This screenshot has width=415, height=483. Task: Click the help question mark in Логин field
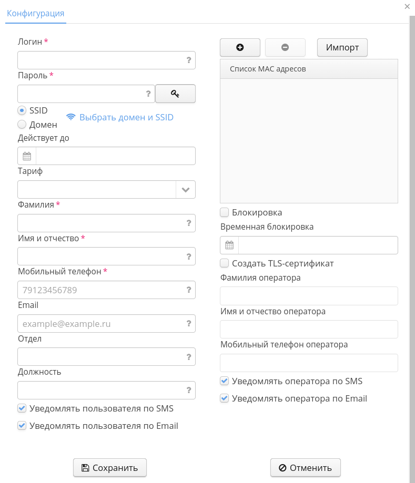coord(189,60)
